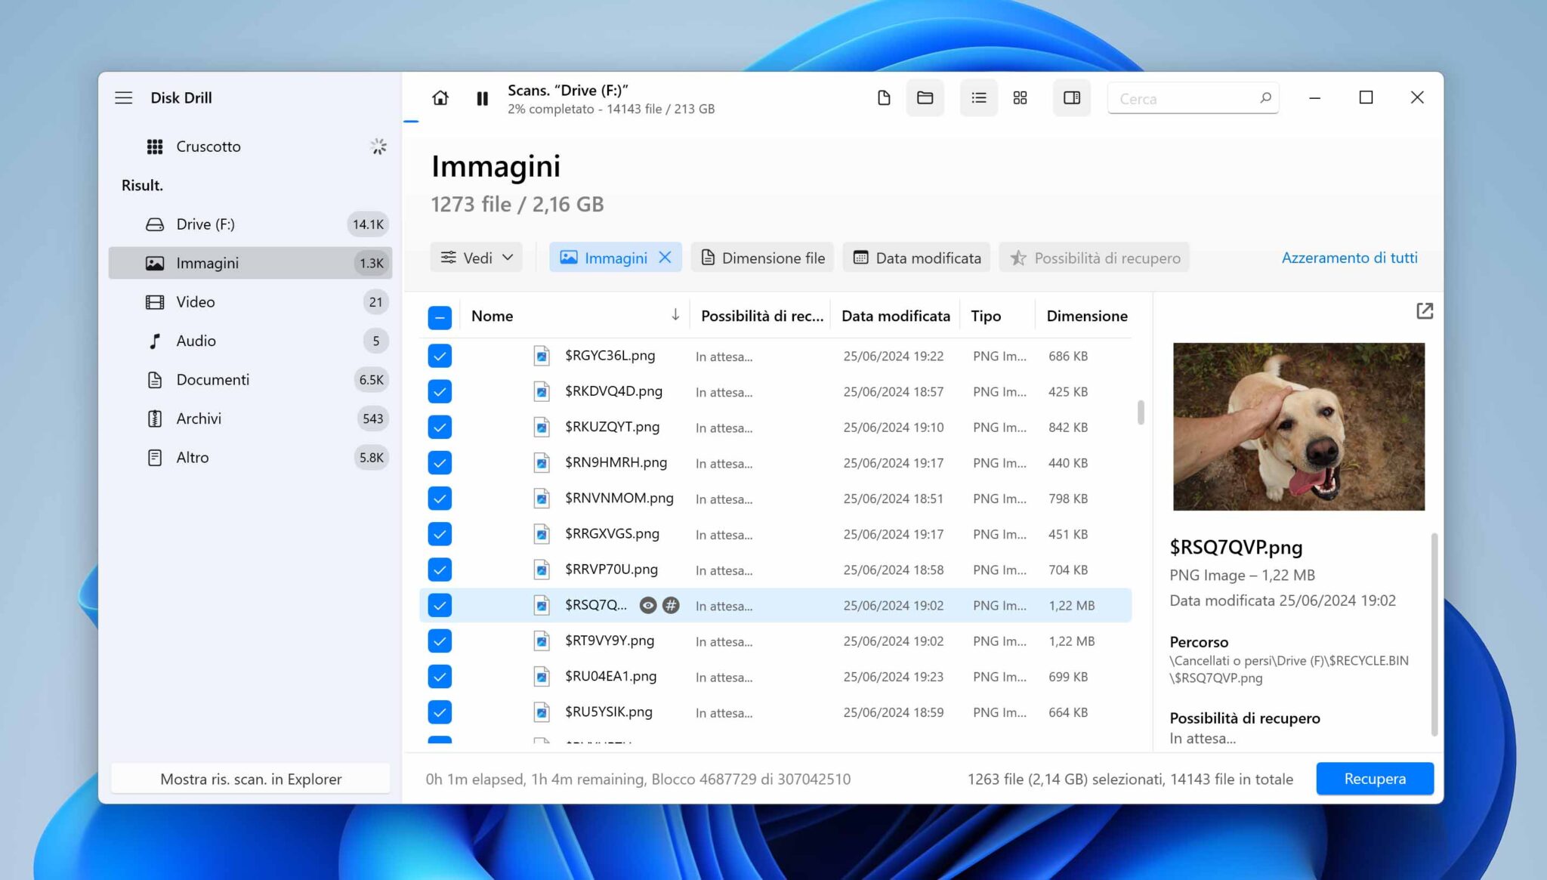This screenshot has width=1547, height=880.
Task: Toggle the select-all checkbox in header
Action: point(440,317)
